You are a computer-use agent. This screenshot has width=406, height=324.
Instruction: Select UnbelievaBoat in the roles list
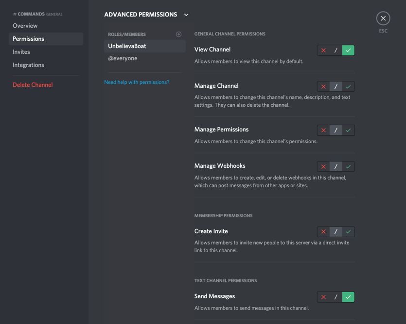127,46
